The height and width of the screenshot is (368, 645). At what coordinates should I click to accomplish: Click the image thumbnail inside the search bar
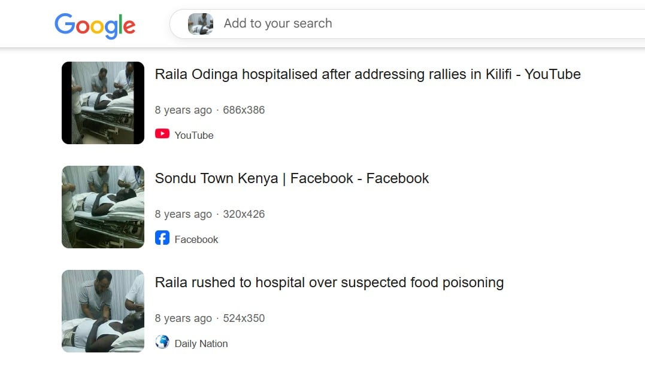point(201,24)
